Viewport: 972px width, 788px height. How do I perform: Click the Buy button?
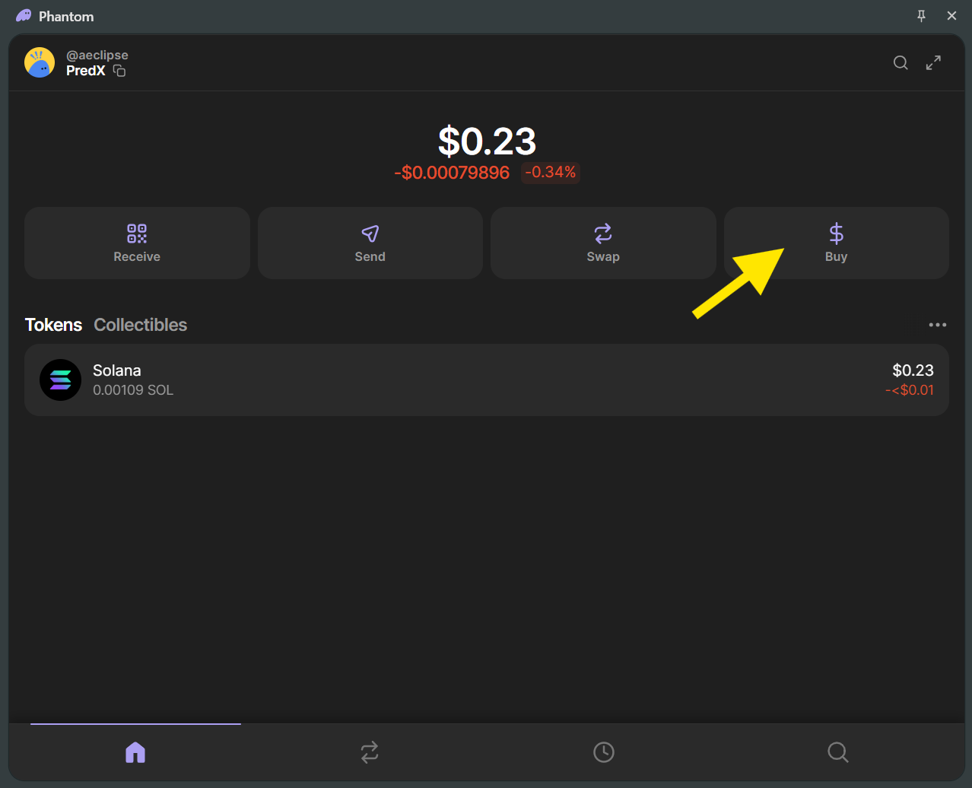836,243
